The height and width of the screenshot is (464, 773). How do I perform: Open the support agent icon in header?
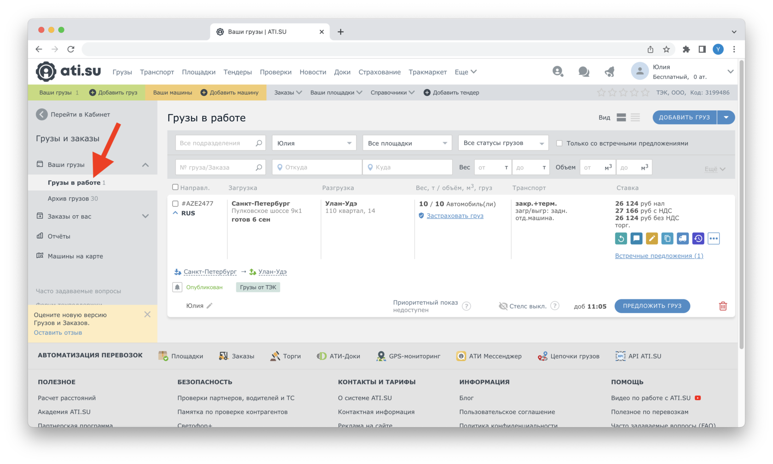pyautogui.click(x=558, y=71)
